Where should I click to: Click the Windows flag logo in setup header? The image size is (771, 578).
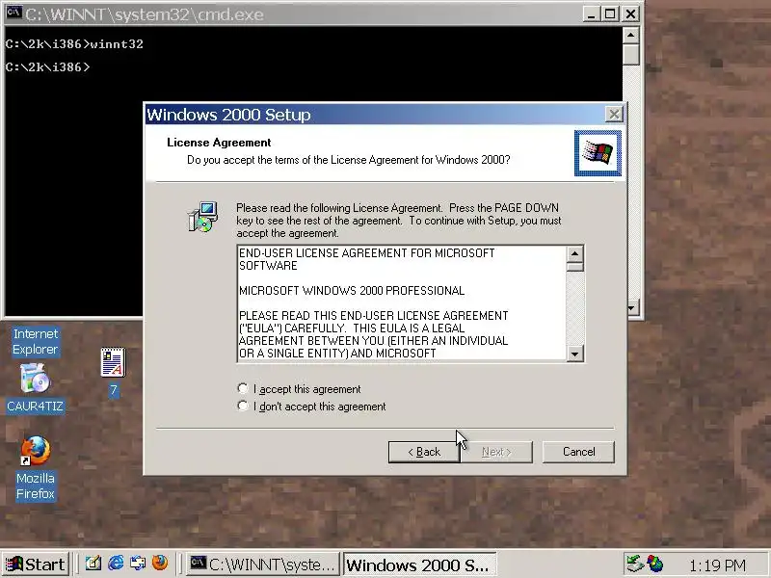[598, 153]
